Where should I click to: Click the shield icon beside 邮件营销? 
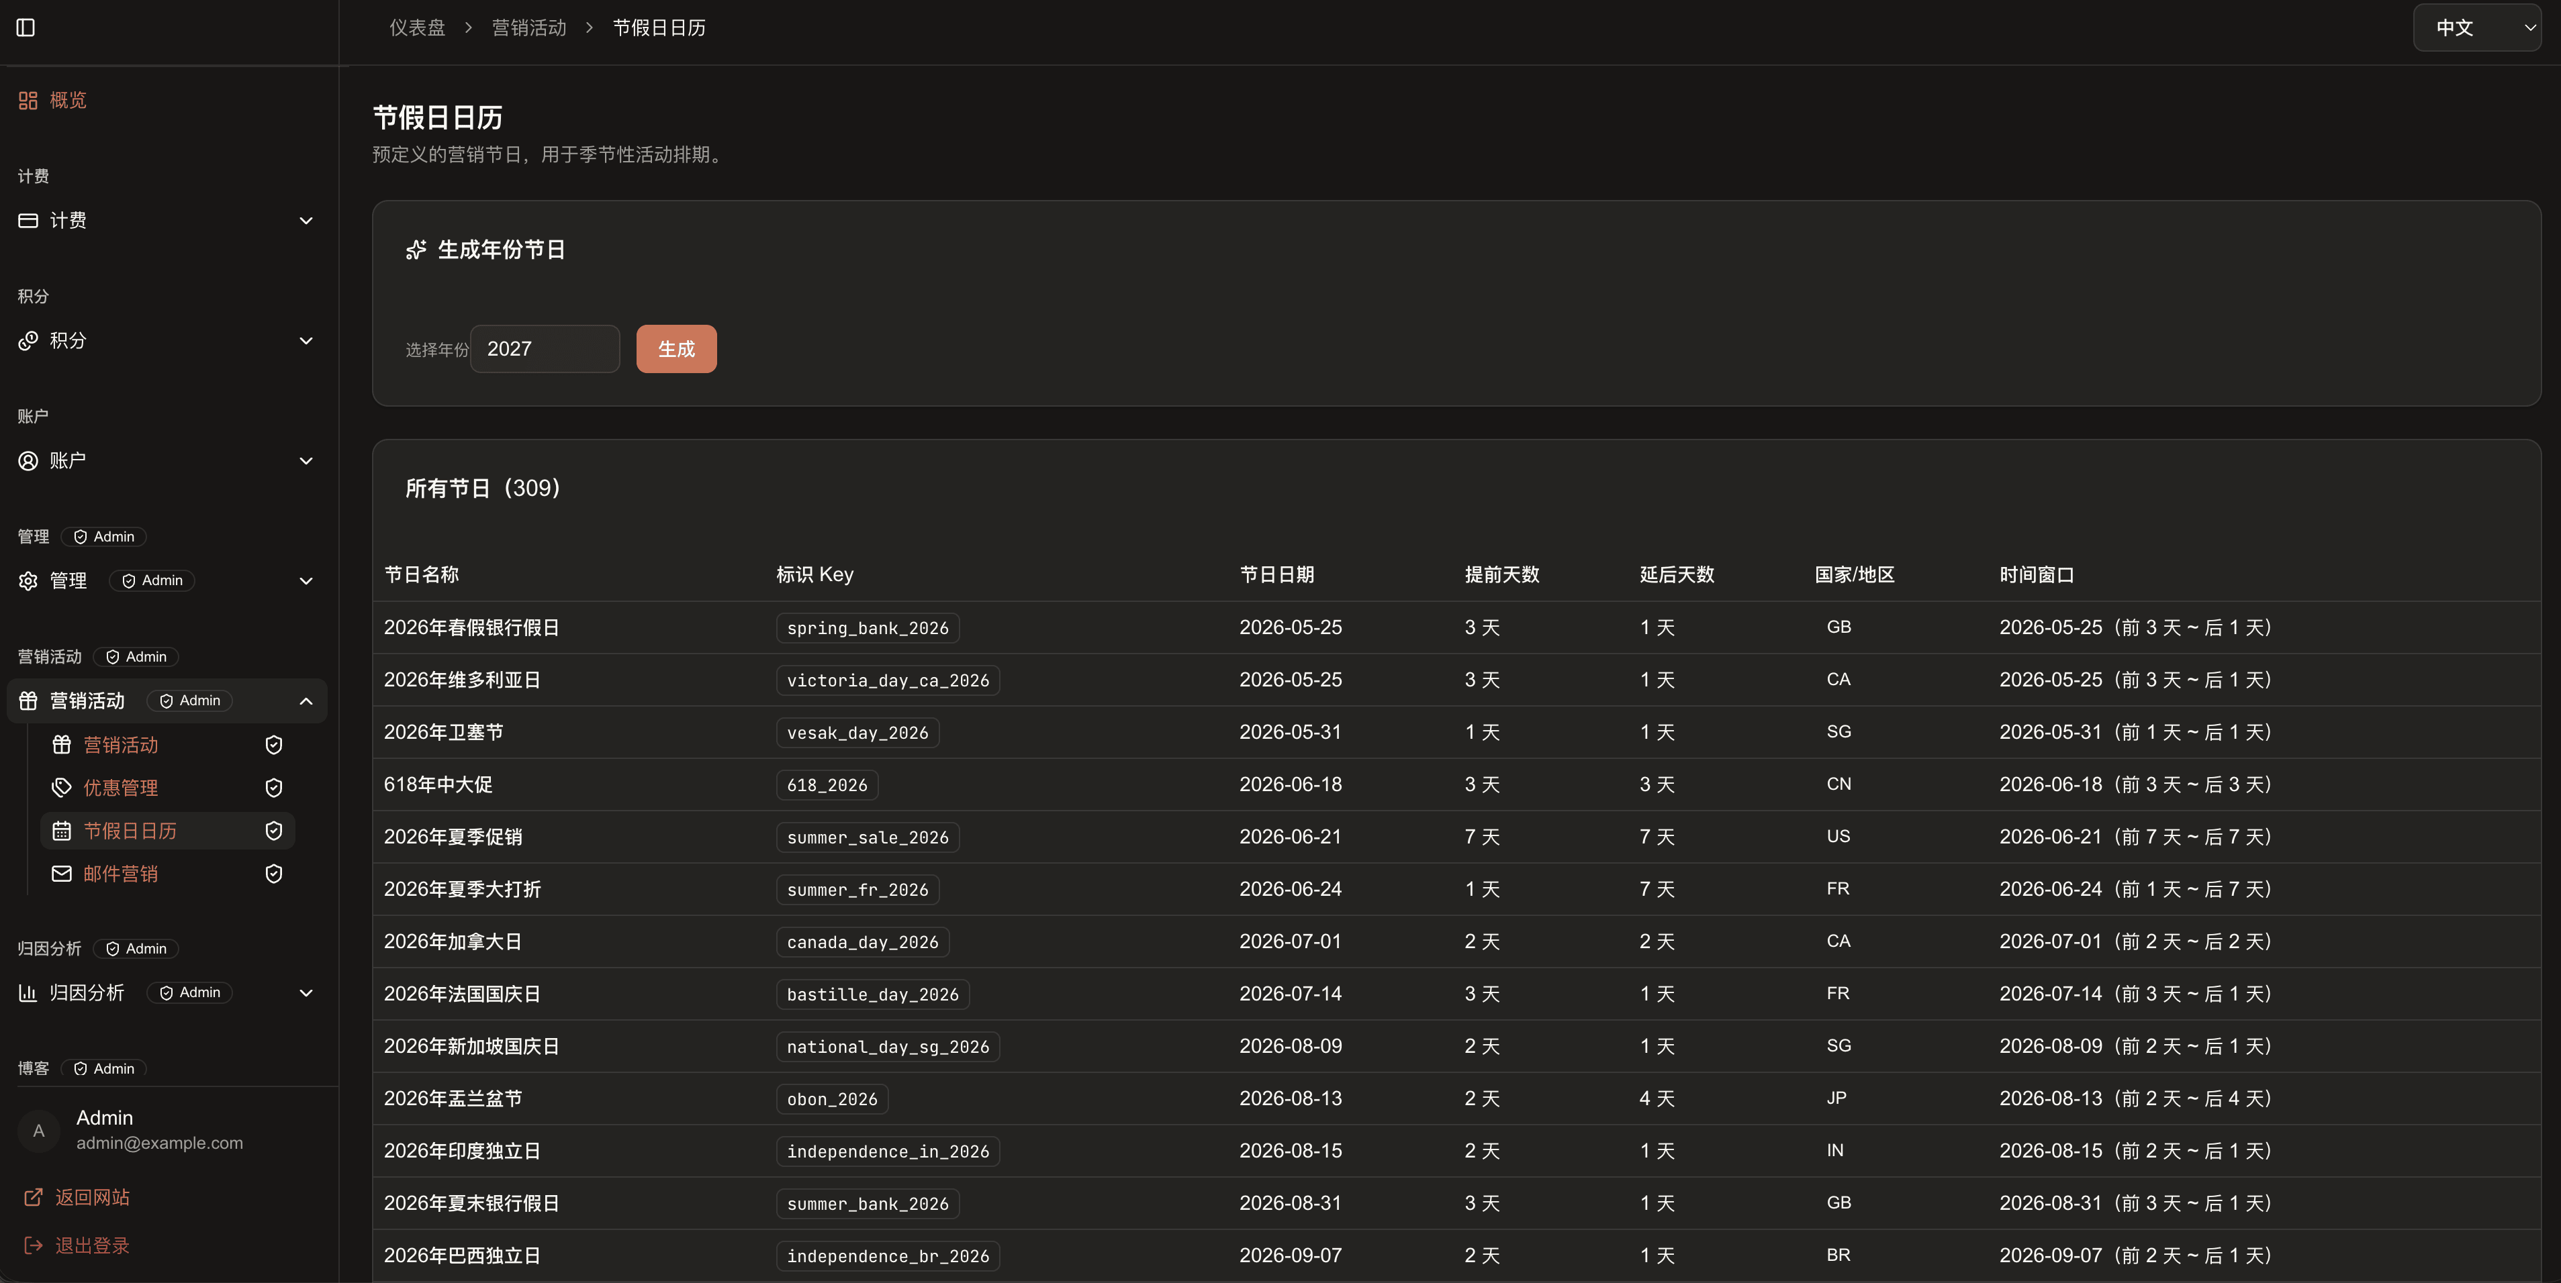tap(273, 874)
